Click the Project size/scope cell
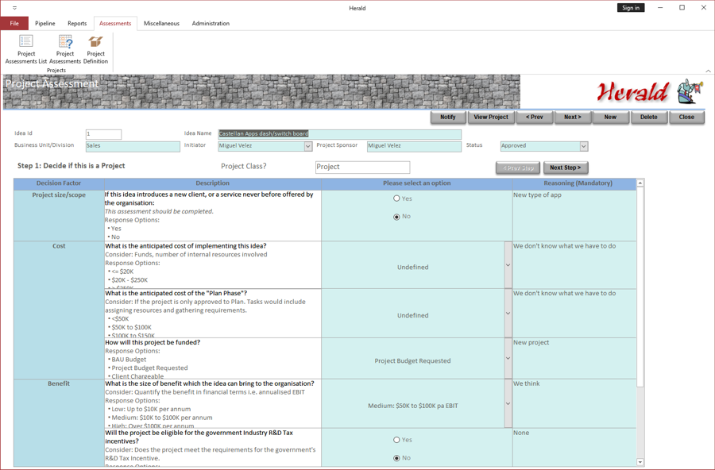 click(59, 216)
